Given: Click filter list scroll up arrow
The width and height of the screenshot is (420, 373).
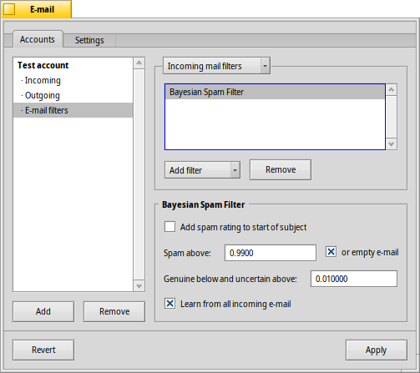Looking at the screenshot, I should tap(392, 89).
